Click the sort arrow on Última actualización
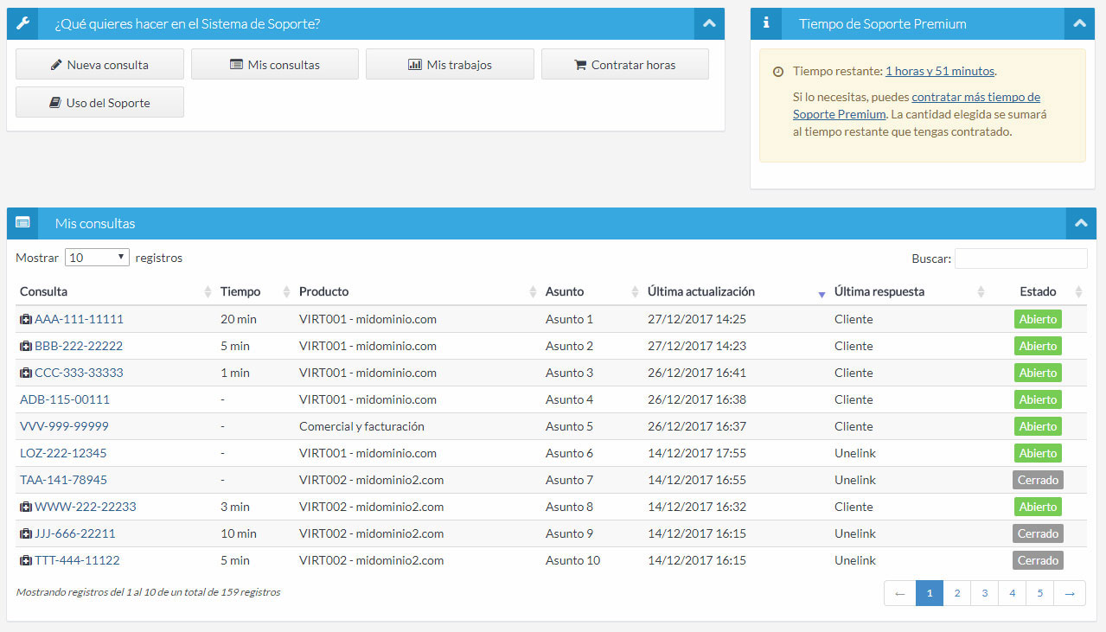This screenshot has width=1106, height=632. [821, 294]
